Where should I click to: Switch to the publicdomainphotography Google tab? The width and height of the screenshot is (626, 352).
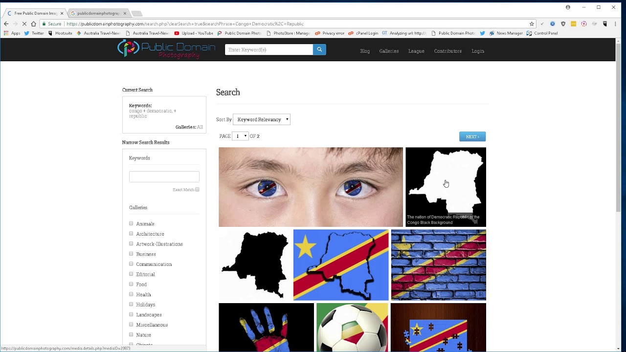pyautogui.click(x=98, y=13)
